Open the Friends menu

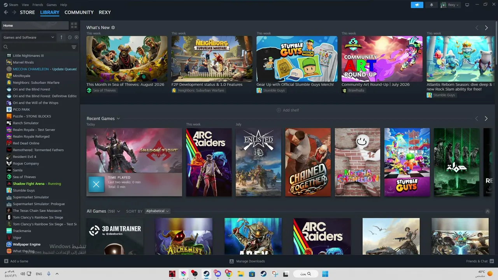38,5
